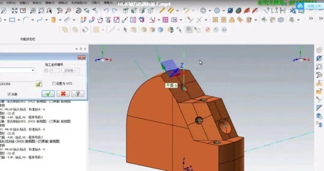Image resolution: width=324 pixels, height=171 pixels.
Task: Click the Redo arrow icon
Action: pyautogui.click(x=114, y=11)
